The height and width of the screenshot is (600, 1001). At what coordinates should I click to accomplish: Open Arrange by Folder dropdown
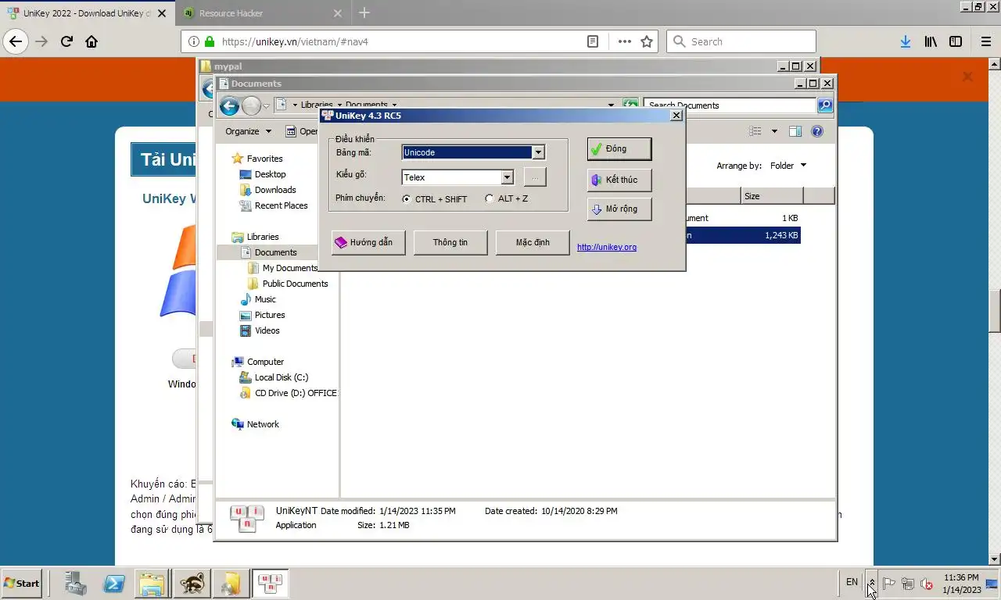coord(788,166)
